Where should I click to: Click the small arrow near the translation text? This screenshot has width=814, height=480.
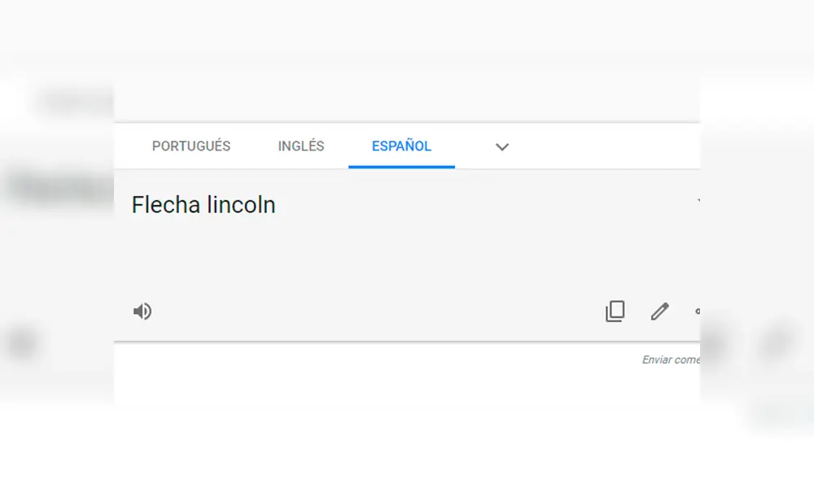[698, 200]
